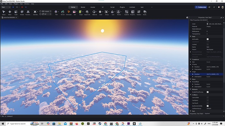Toggle the rotate snap degrees checkbox
Image resolution: width=225 pixels, height=126 pixels.
click(x=40, y=14)
